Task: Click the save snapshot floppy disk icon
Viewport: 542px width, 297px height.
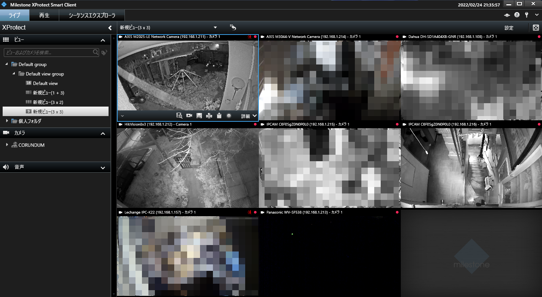Action: click(x=199, y=116)
